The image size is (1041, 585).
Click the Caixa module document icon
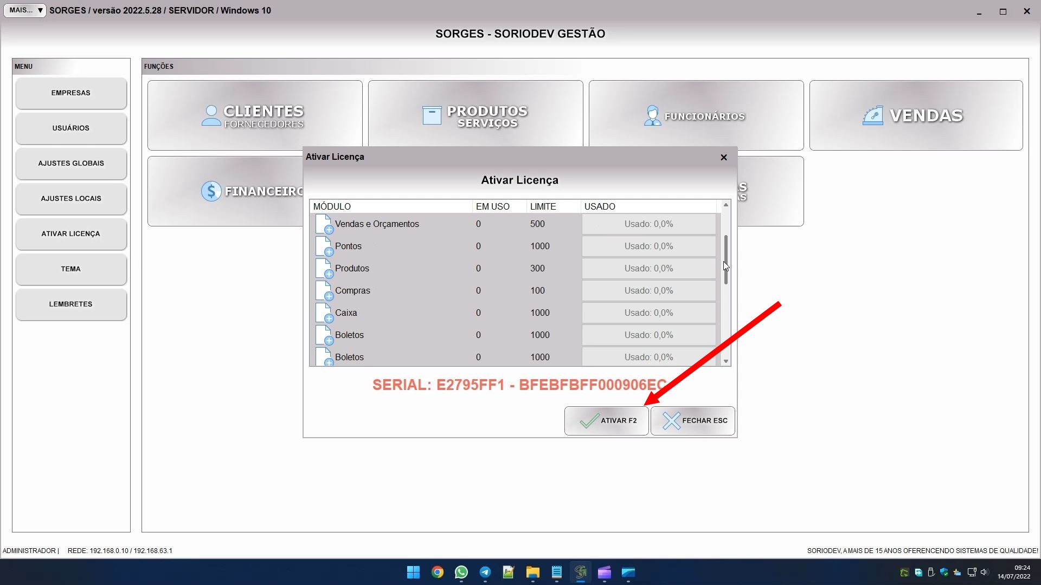click(x=324, y=313)
